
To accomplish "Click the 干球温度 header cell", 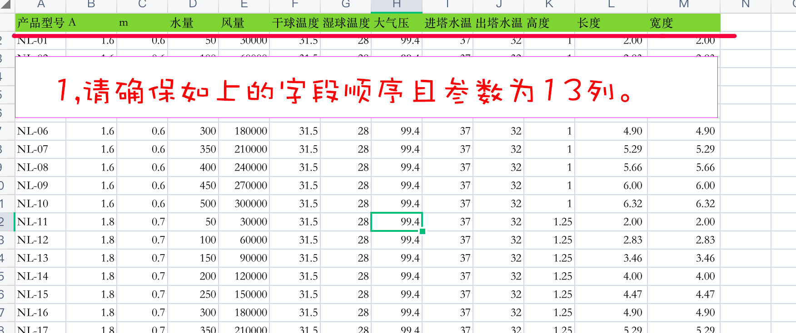I will coord(295,23).
